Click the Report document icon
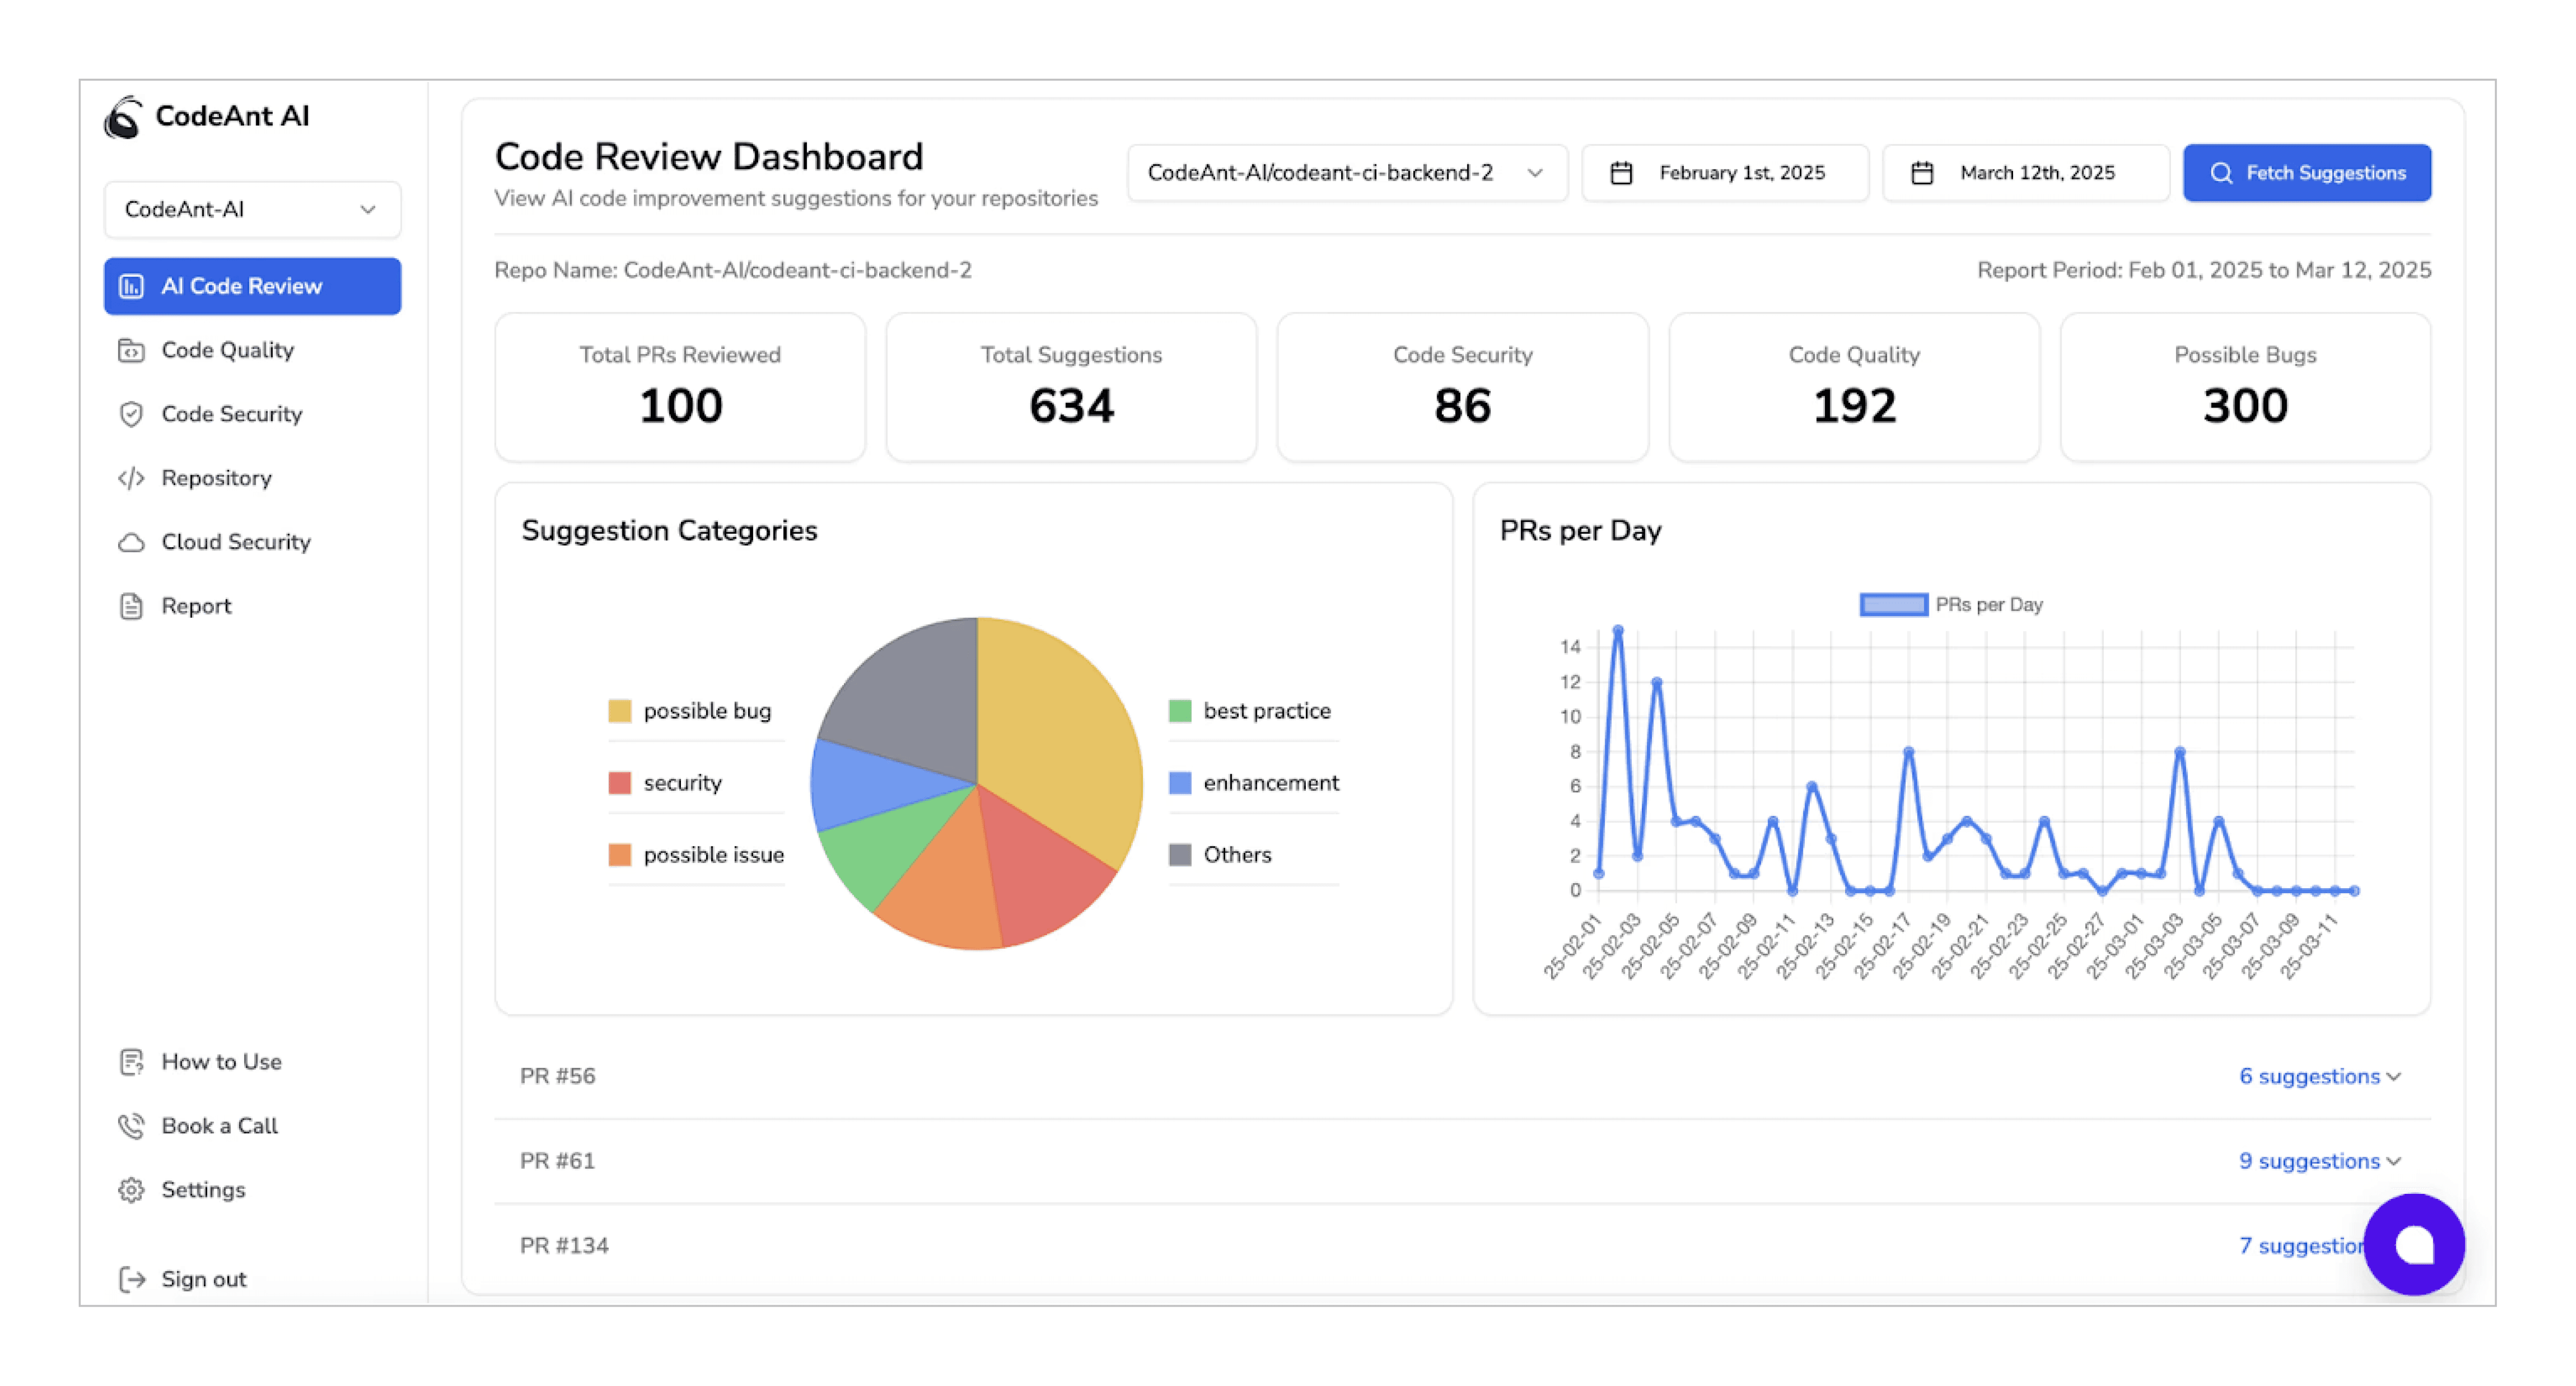The height and width of the screenshot is (1386, 2576). point(133,605)
